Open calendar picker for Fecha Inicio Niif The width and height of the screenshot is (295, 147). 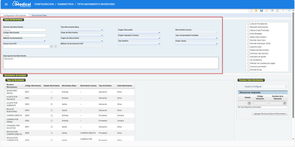tap(51, 47)
